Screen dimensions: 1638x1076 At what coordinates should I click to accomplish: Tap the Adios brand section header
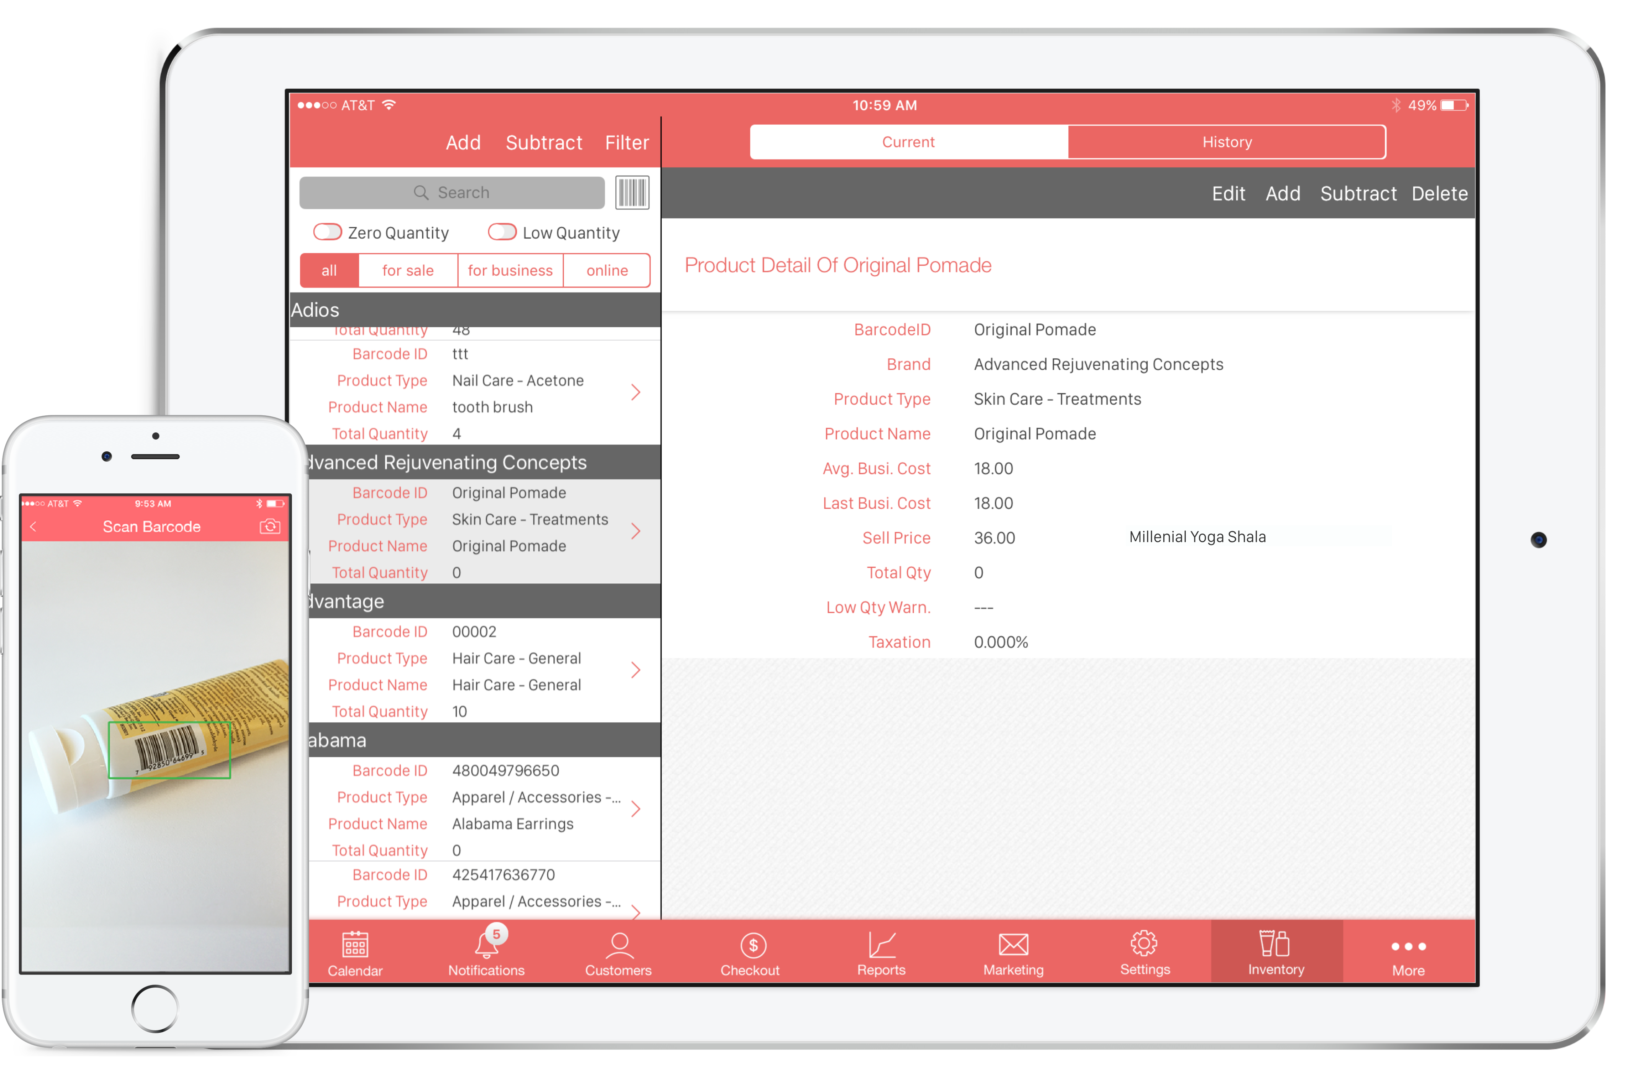coord(475,310)
